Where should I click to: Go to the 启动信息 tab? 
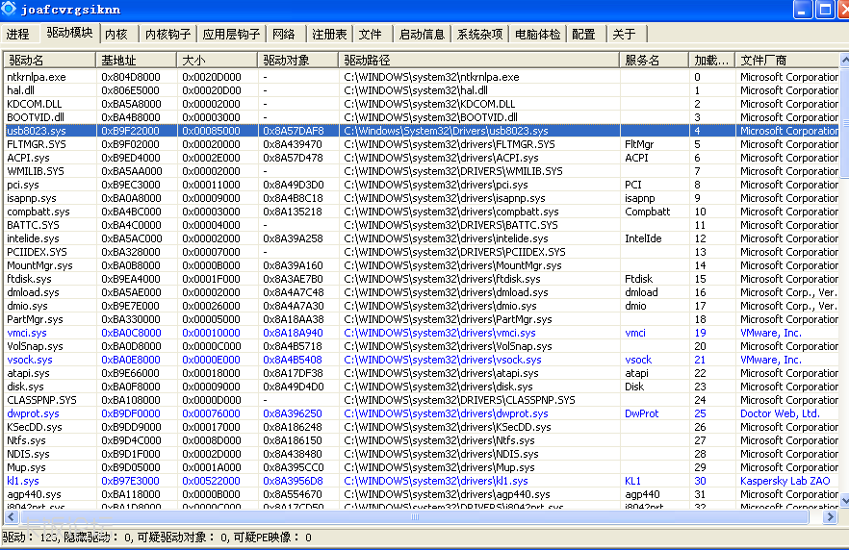422,34
